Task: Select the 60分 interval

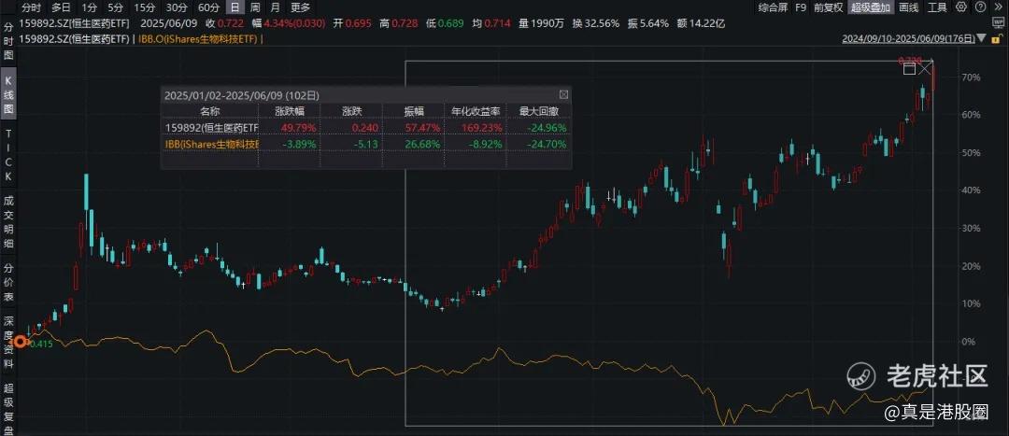Action: click(x=208, y=7)
